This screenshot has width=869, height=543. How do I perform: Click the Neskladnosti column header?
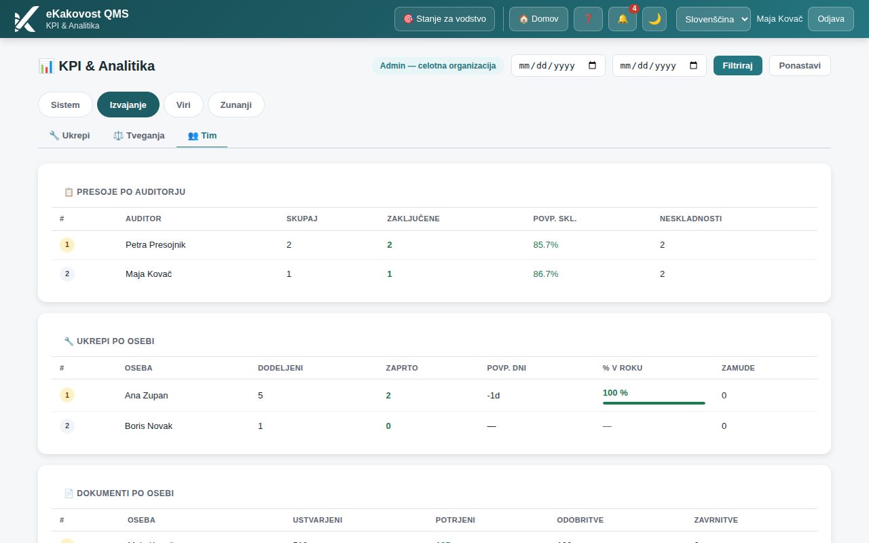click(x=690, y=219)
